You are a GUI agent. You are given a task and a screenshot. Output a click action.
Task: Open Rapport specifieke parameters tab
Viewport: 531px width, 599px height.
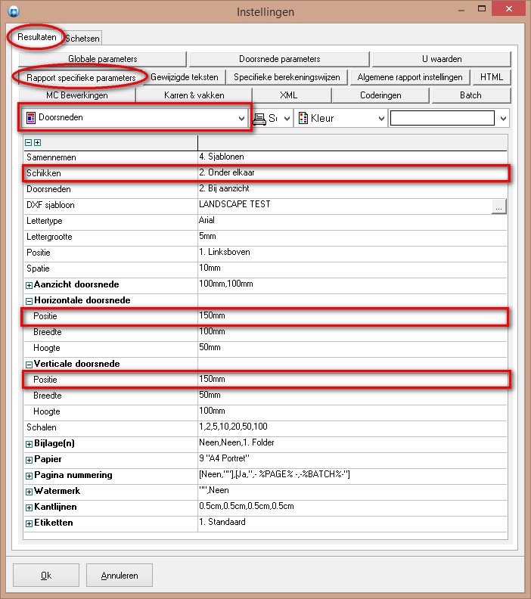81,78
